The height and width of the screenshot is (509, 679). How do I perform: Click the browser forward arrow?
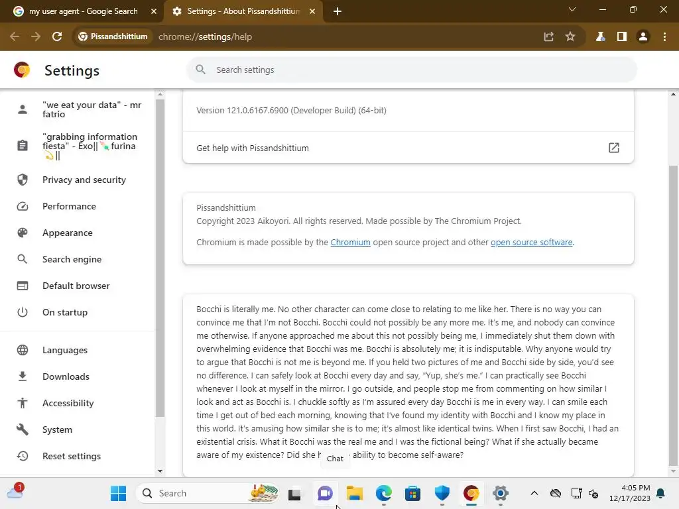coord(36,37)
